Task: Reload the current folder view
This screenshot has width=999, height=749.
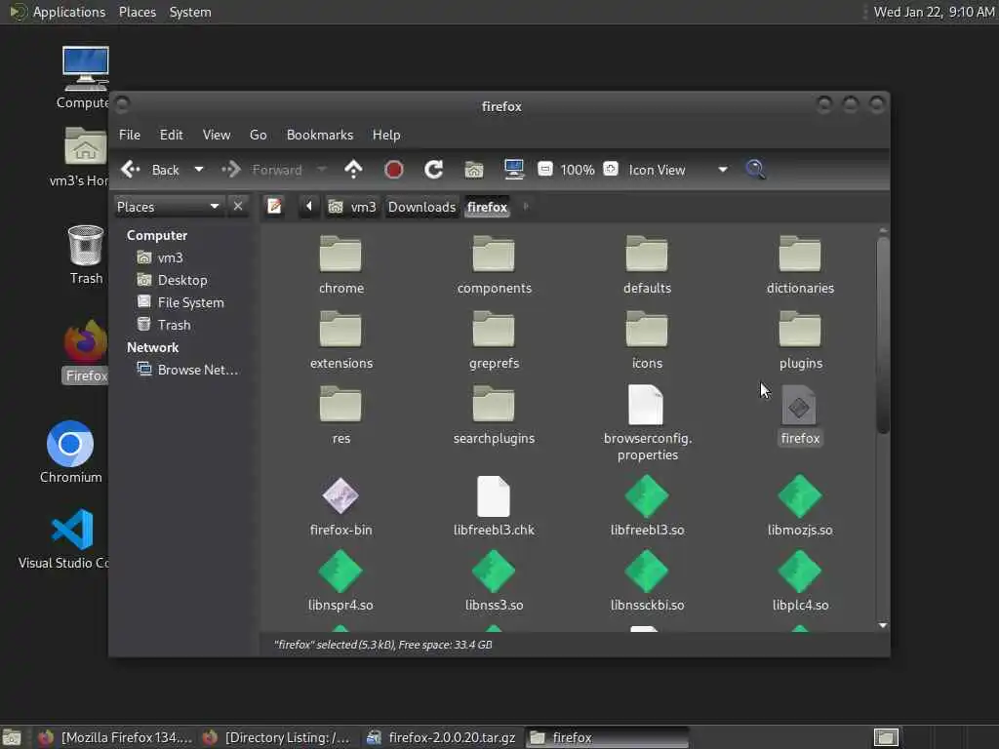Action: (x=434, y=170)
